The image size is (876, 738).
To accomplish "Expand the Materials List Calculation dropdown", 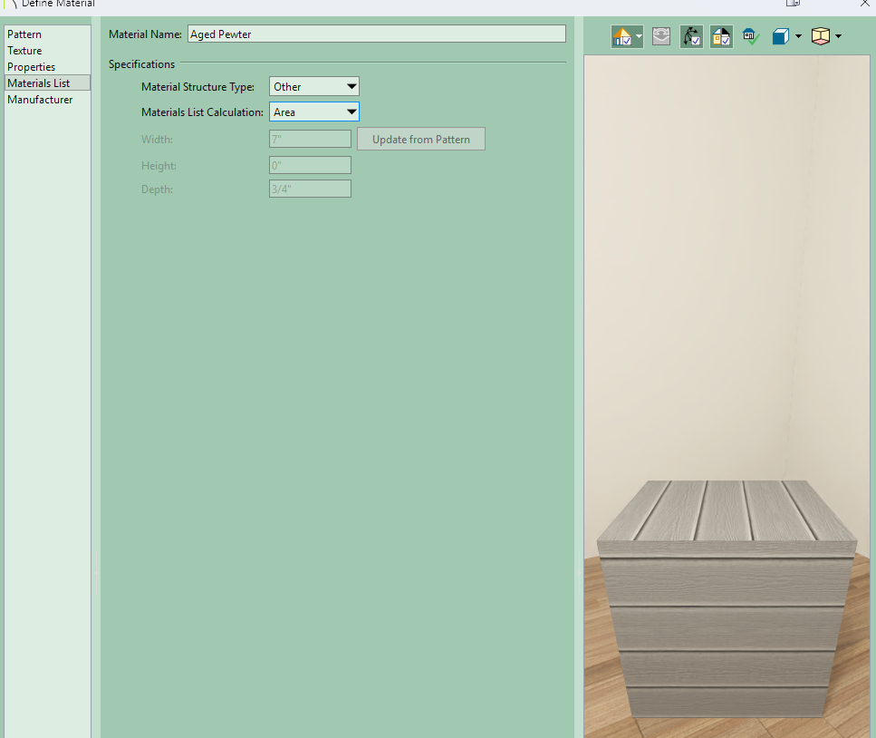I will coord(314,112).
